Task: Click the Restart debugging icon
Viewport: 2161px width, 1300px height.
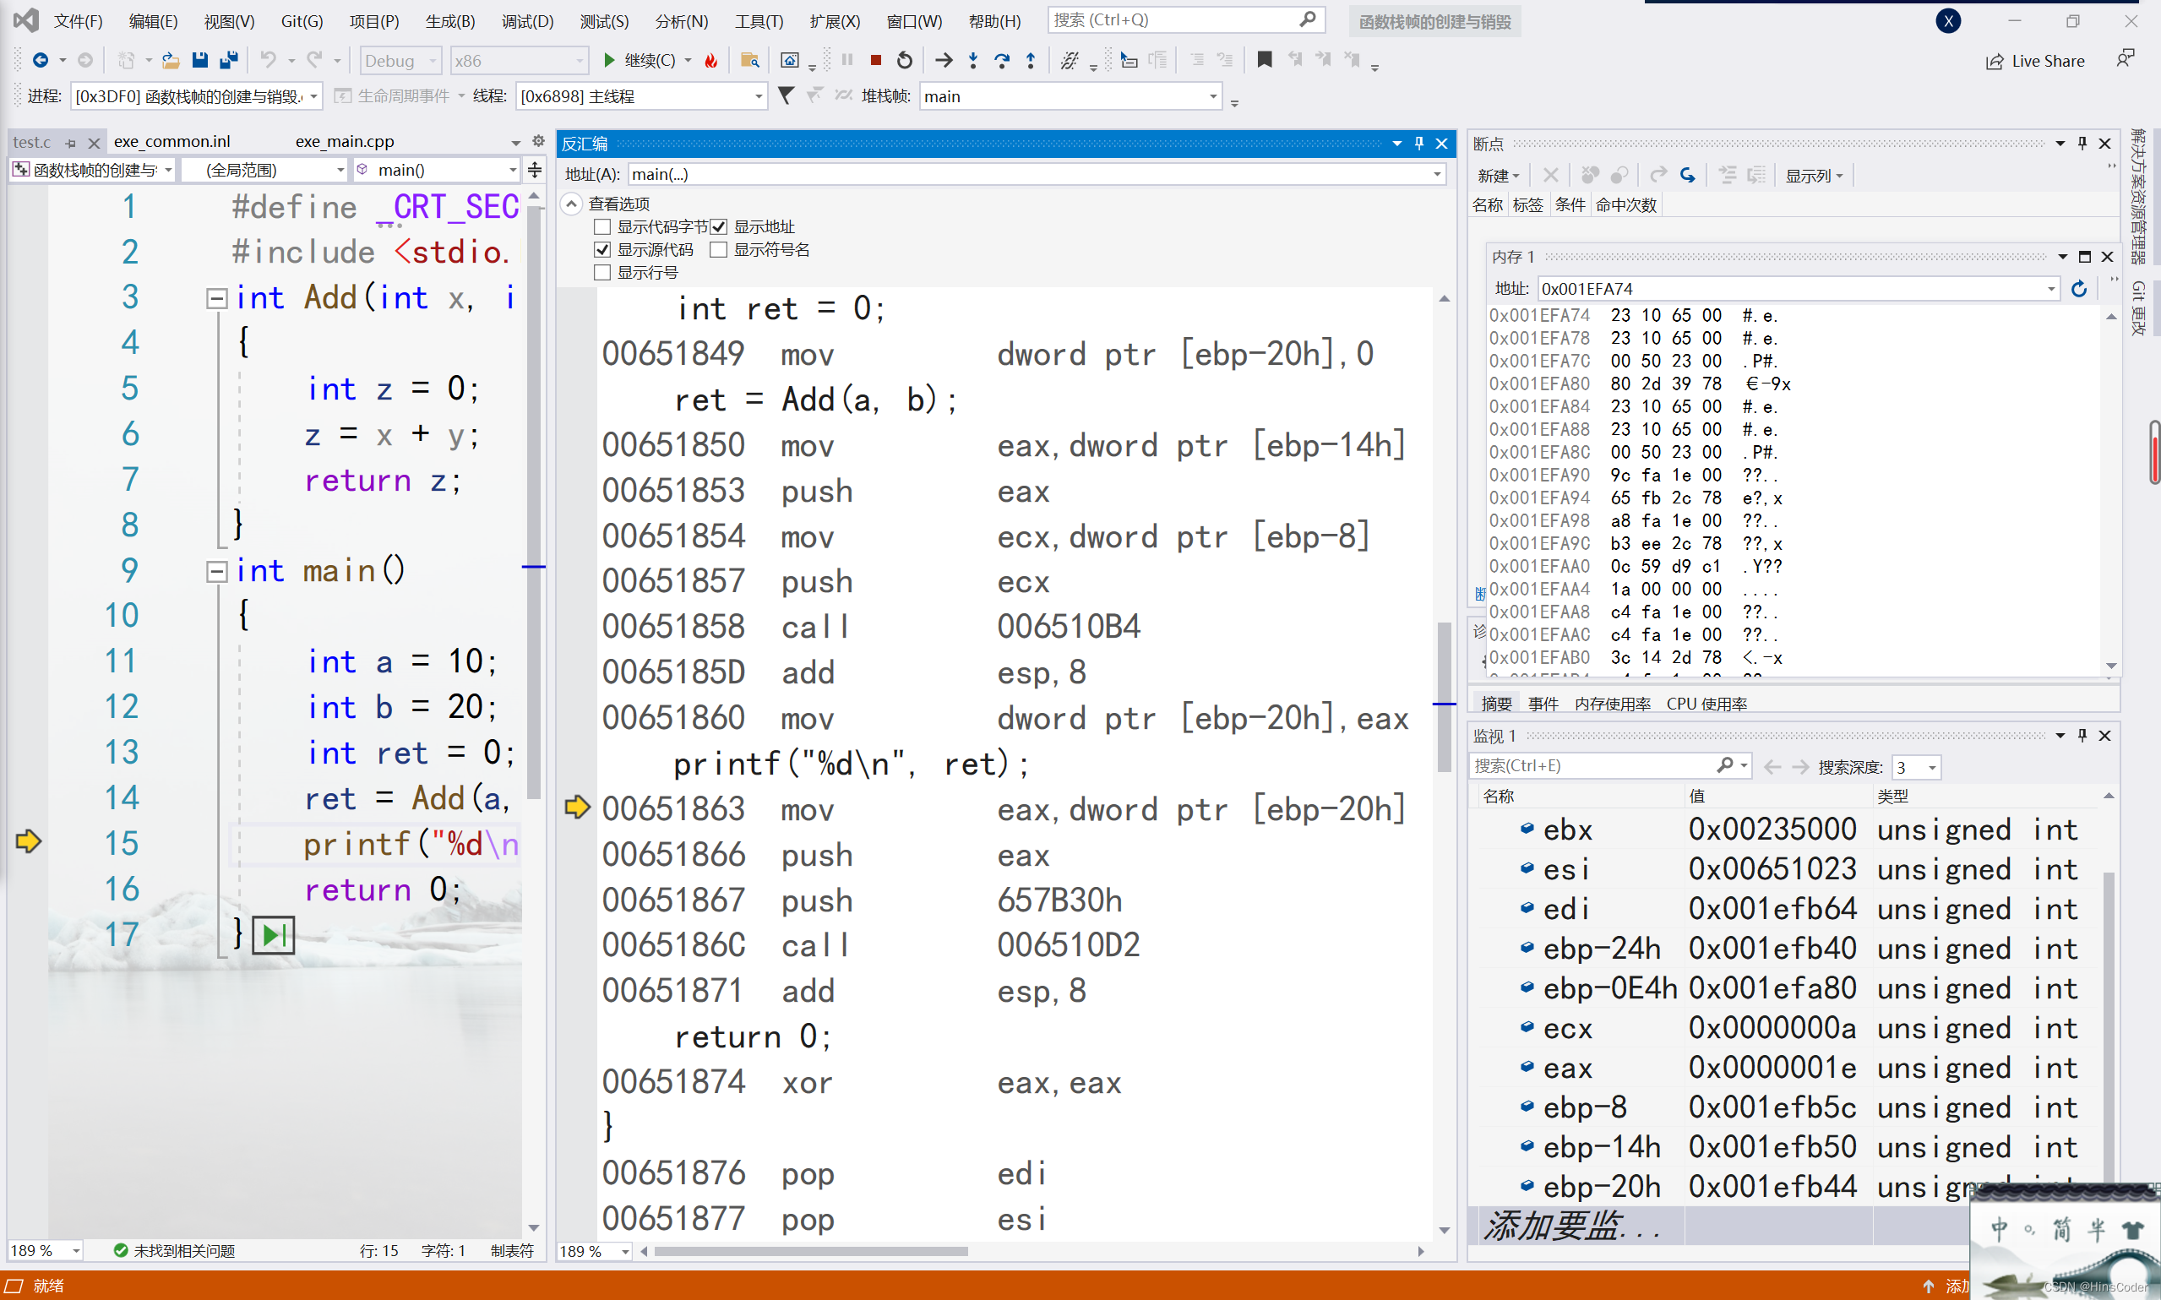Action: point(904,61)
